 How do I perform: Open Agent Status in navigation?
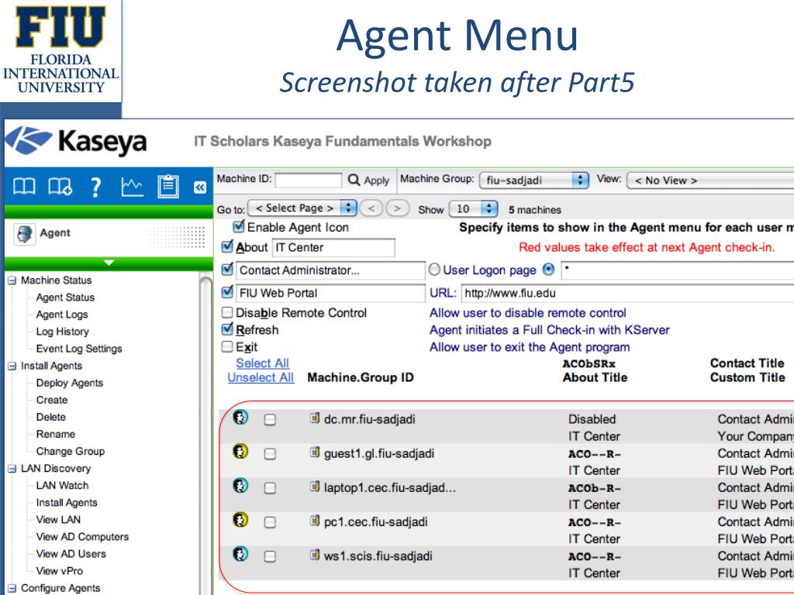coord(65,297)
